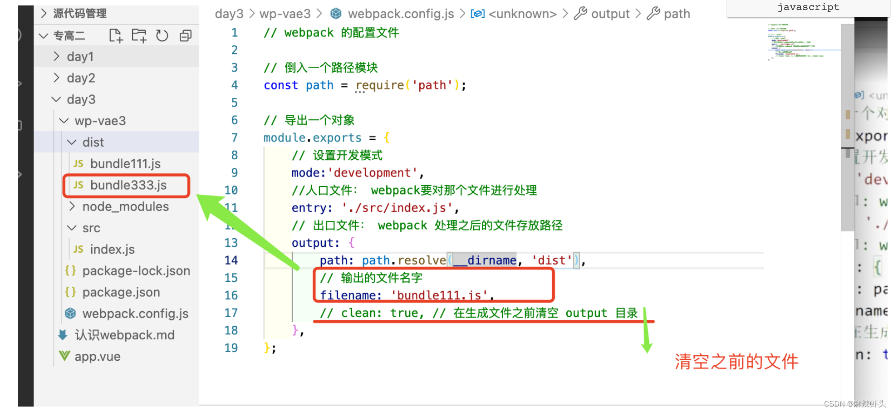The width and height of the screenshot is (893, 412).
Task: Click the New Folder icon in explorer header
Action: (139, 35)
